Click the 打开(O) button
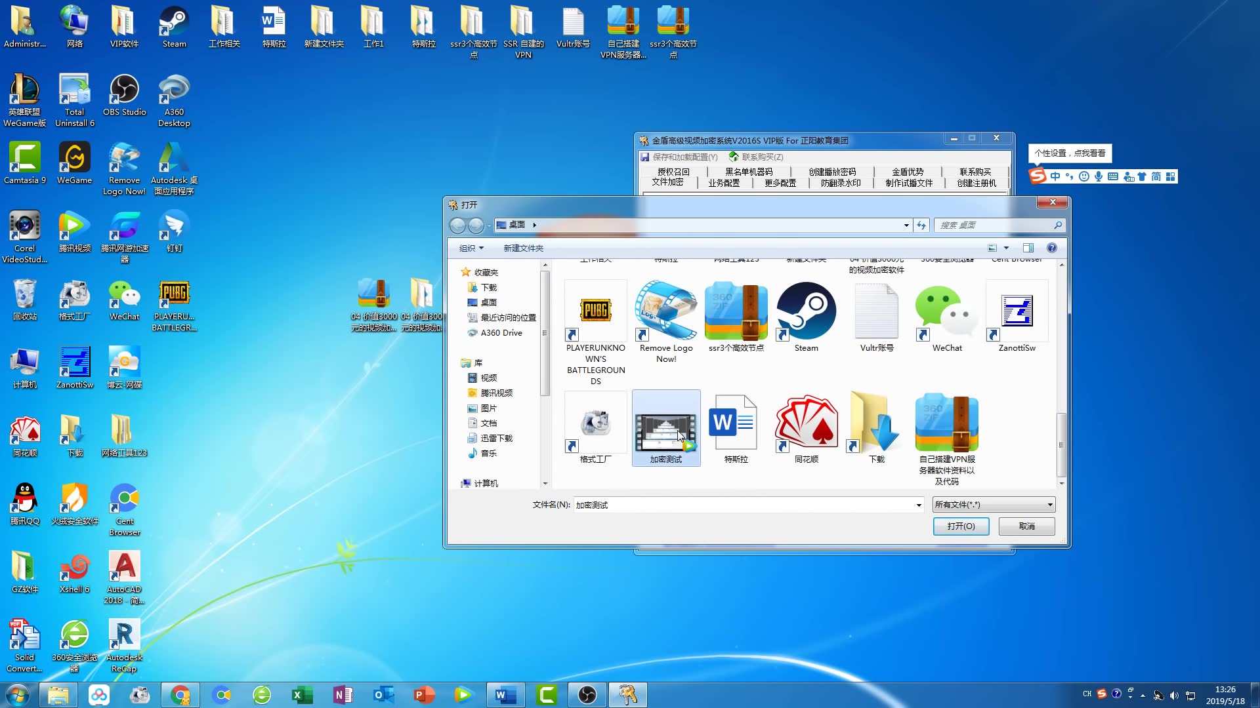Viewport: 1260px width, 708px height. point(961,526)
